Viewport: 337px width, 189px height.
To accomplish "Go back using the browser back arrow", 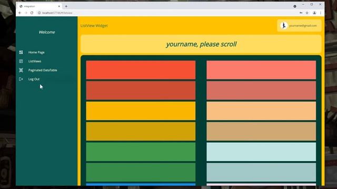I will tap(20, 13).
